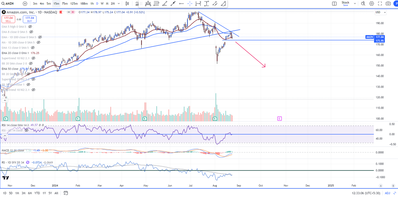The image size is (398, 197).
Task: Open the USD currency dropdown
Action: [x=380, y=12]
